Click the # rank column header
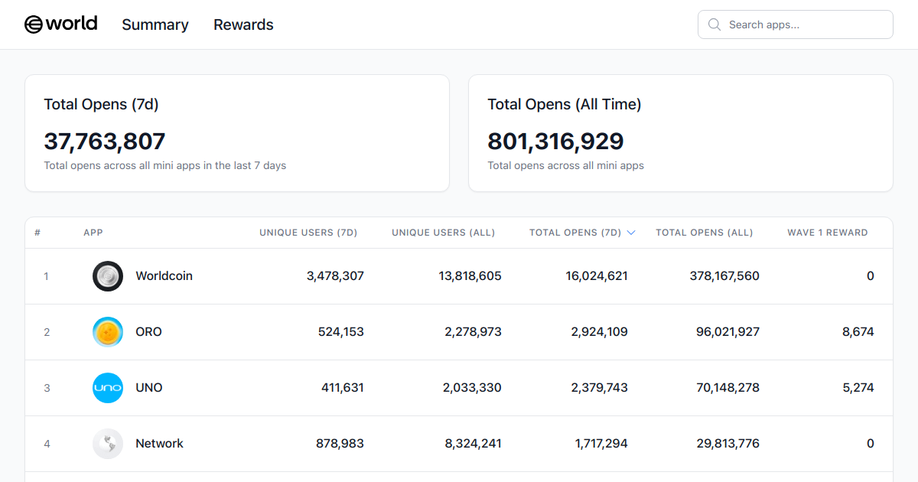This screenshot has width=918, height=482. [x=37, y=233]
